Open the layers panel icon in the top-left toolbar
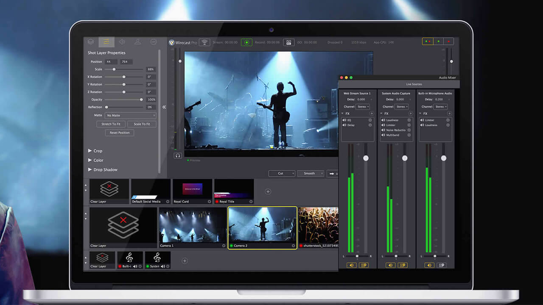 pyautogui.click(x=90, y=42)
